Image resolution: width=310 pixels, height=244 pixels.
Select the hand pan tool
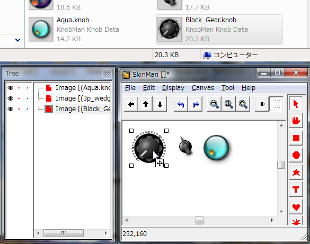coord(296,121)
